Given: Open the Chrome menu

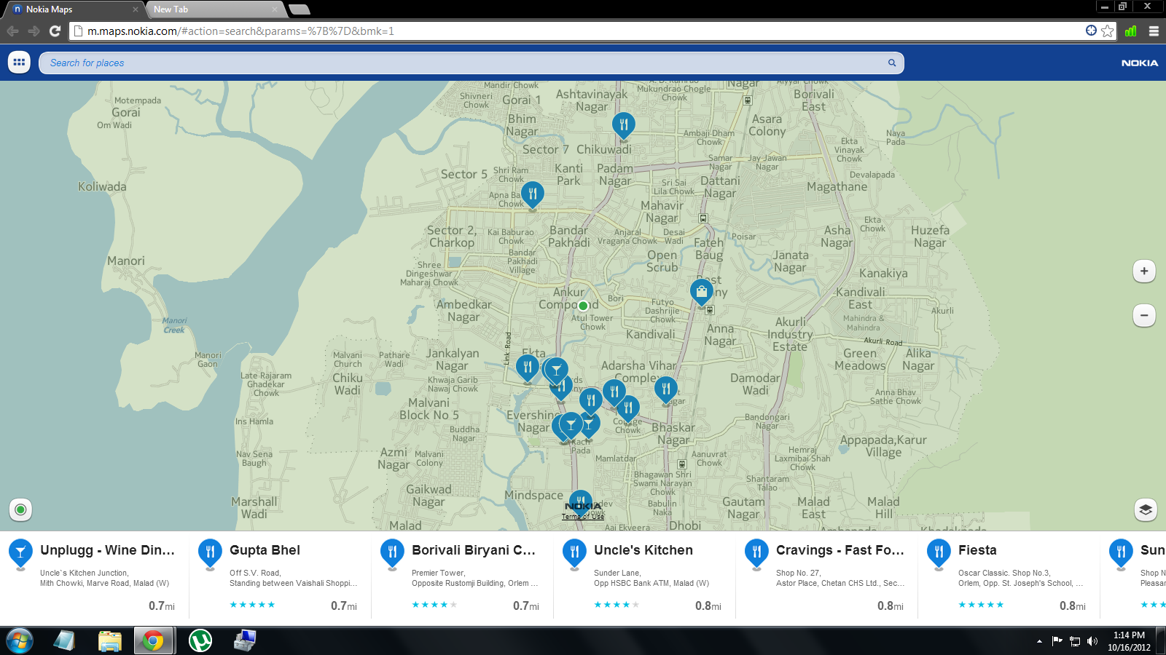Looking at the screenshot, I should coord(1154,31).
